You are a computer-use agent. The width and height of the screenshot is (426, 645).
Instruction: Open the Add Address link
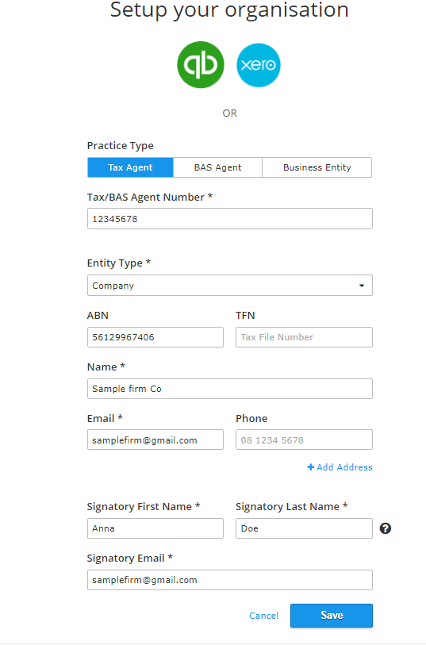coord(340,467)
